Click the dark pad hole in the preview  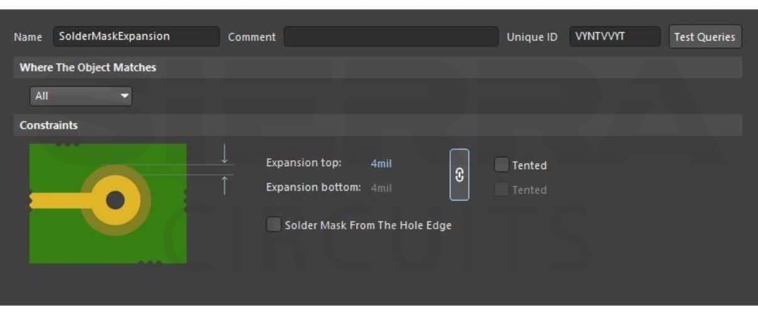point(115,201)
